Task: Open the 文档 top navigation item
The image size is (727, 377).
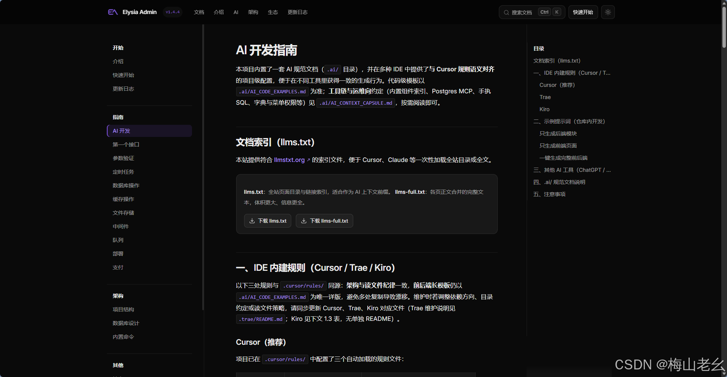Action: [199, 12]
